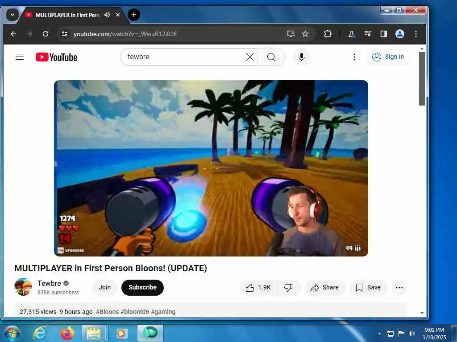This screenshot has width=457, height=342.
Task: Save the video to a playlist
Action: tap(368, 288)
